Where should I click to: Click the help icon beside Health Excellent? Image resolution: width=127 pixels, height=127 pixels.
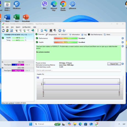pos(123,42)
